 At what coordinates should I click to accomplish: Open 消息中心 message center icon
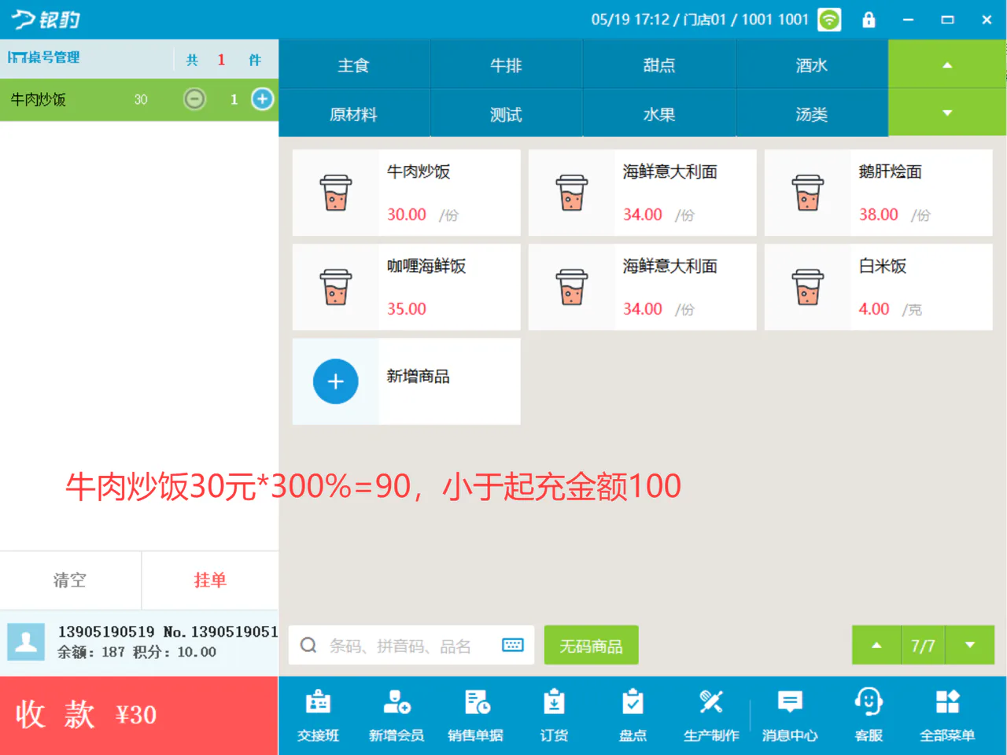tap(790, 715)
